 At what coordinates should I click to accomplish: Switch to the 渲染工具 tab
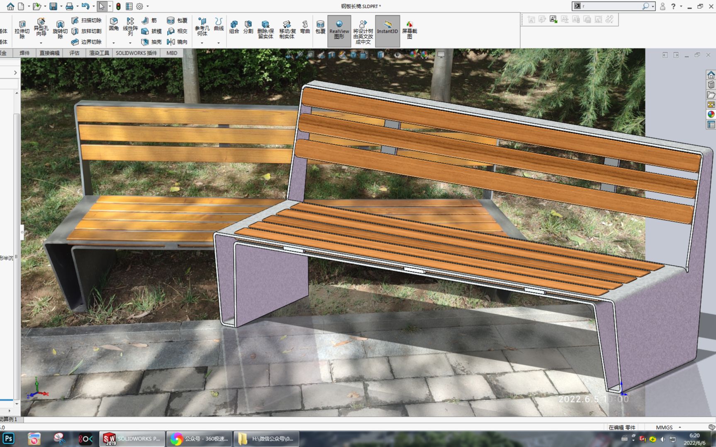99,53
